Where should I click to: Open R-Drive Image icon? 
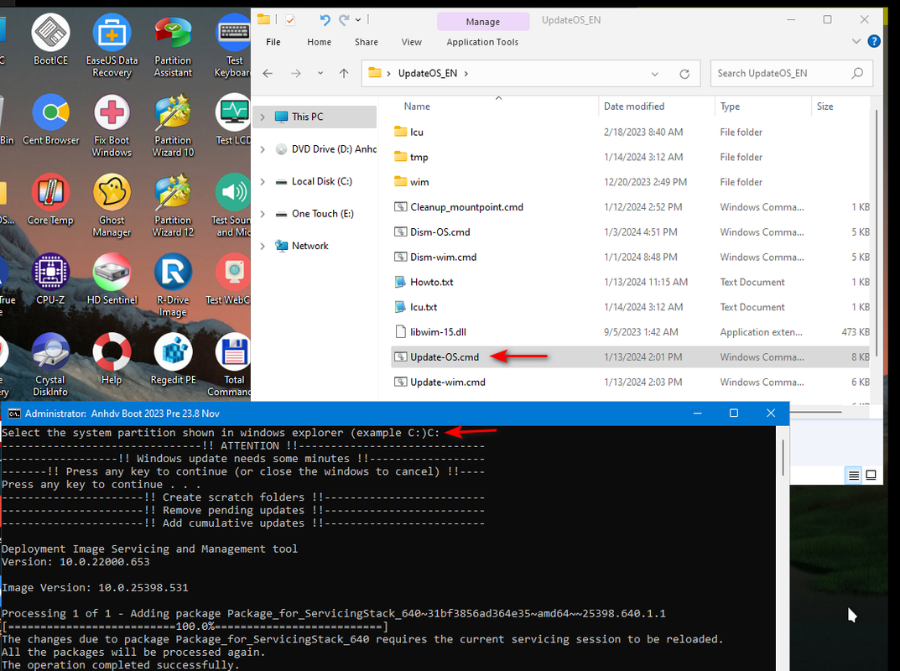pos(173,285)
